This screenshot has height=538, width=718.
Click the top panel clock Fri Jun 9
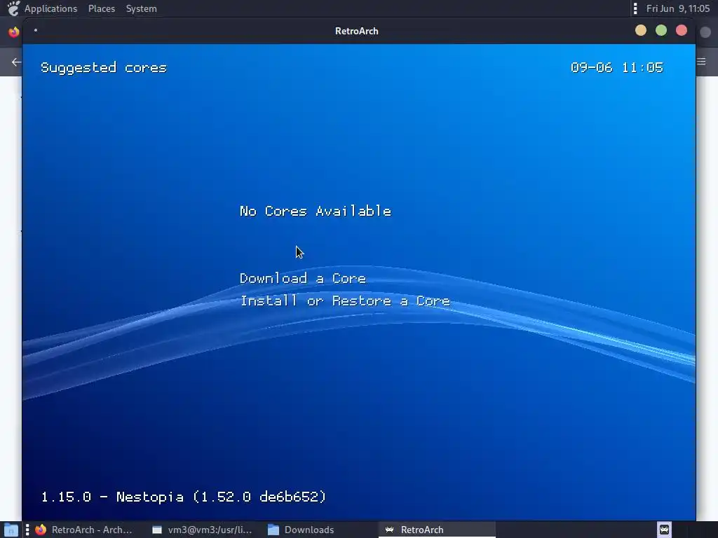click(x=678, y=8)
